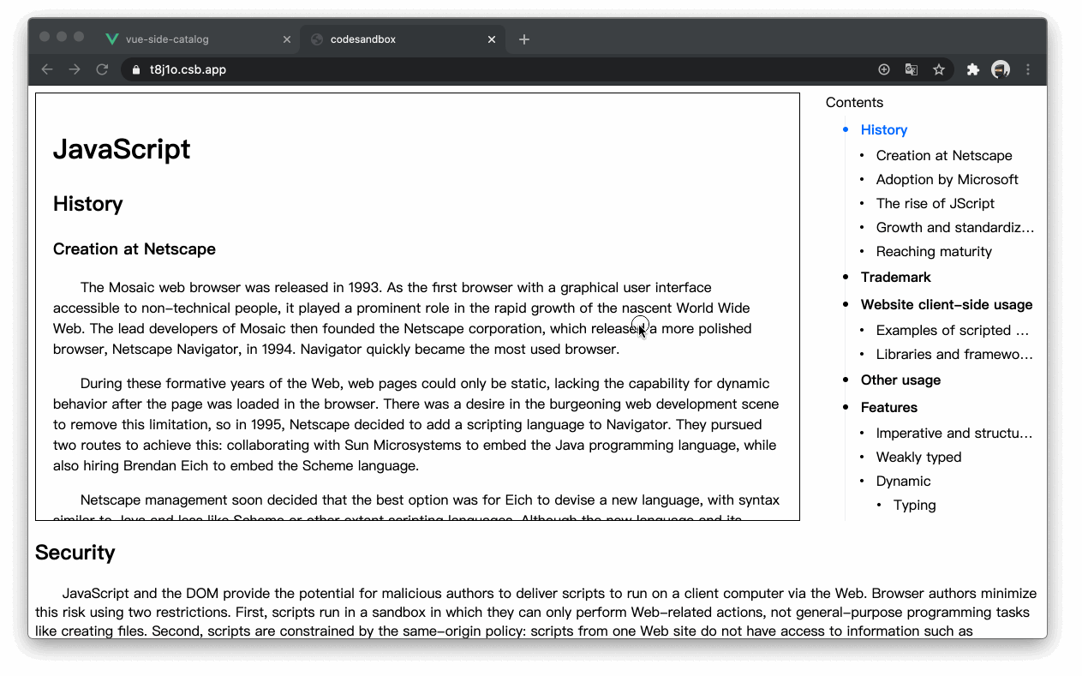
Task: Open the extensions puzzle icon
Action: pos(973,69)
